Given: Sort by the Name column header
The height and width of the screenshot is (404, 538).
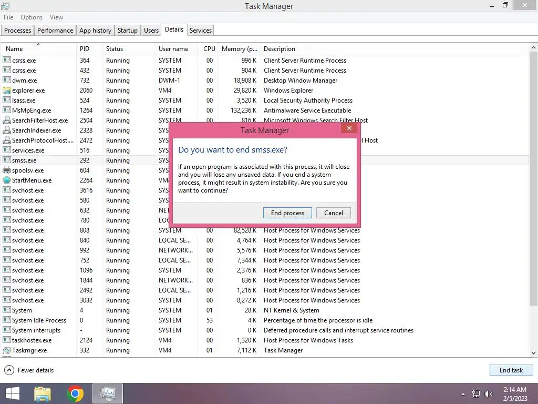Looking at the screenshot, I should tap(38, 49).
